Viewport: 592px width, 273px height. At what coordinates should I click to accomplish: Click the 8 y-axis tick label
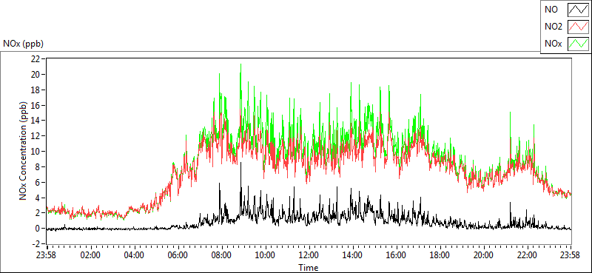(38, 167)
